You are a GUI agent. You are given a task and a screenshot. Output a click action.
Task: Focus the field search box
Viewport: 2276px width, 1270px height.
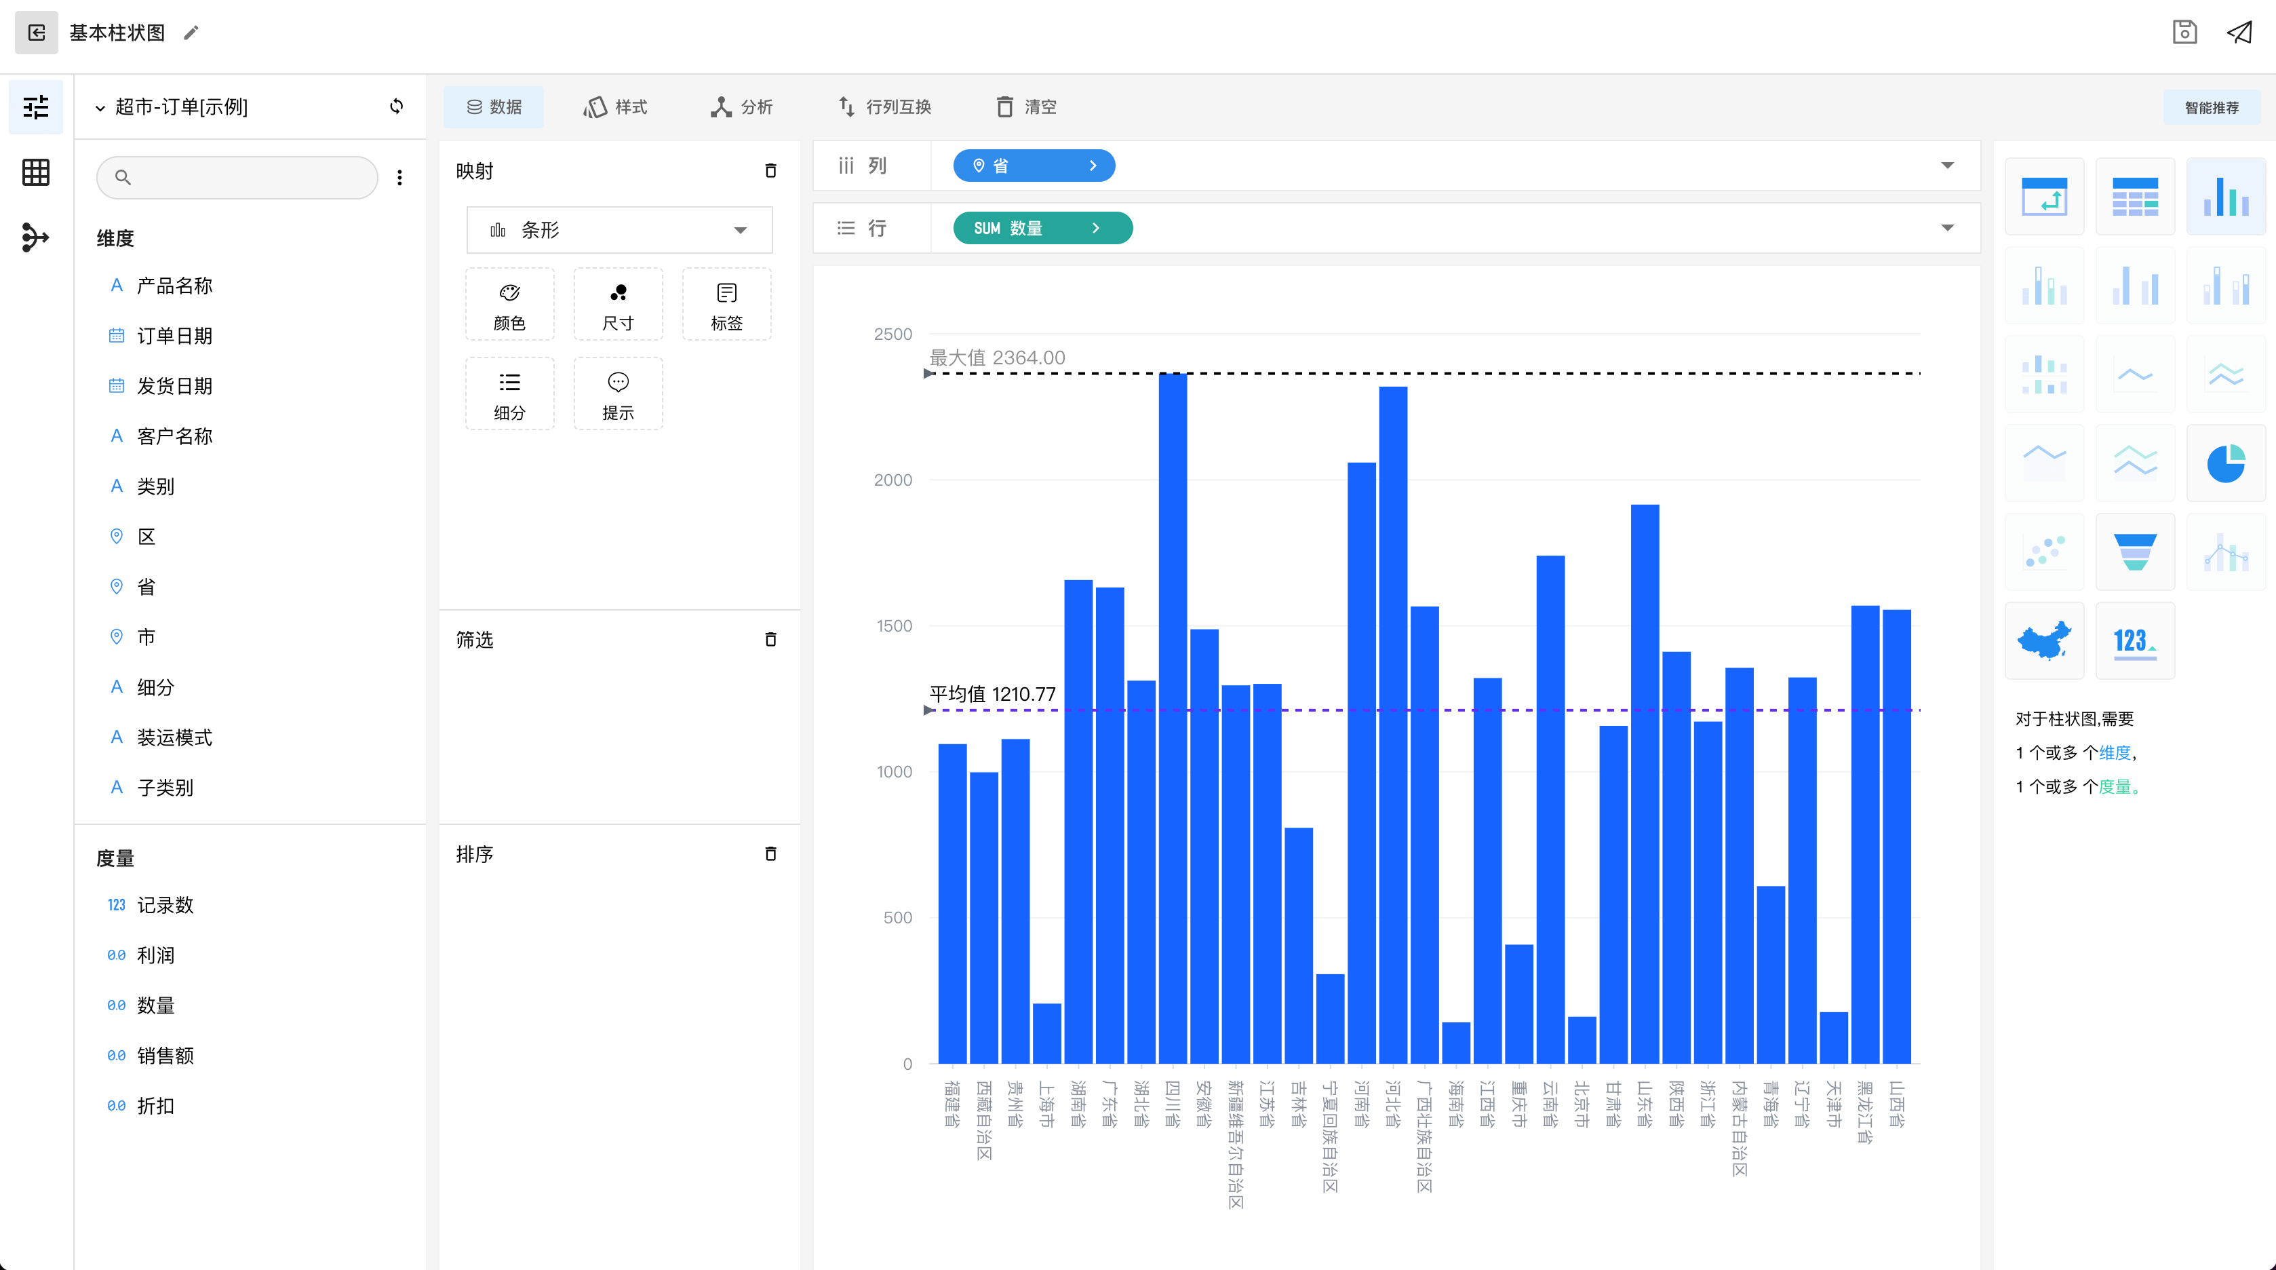(x=237, y=178)
